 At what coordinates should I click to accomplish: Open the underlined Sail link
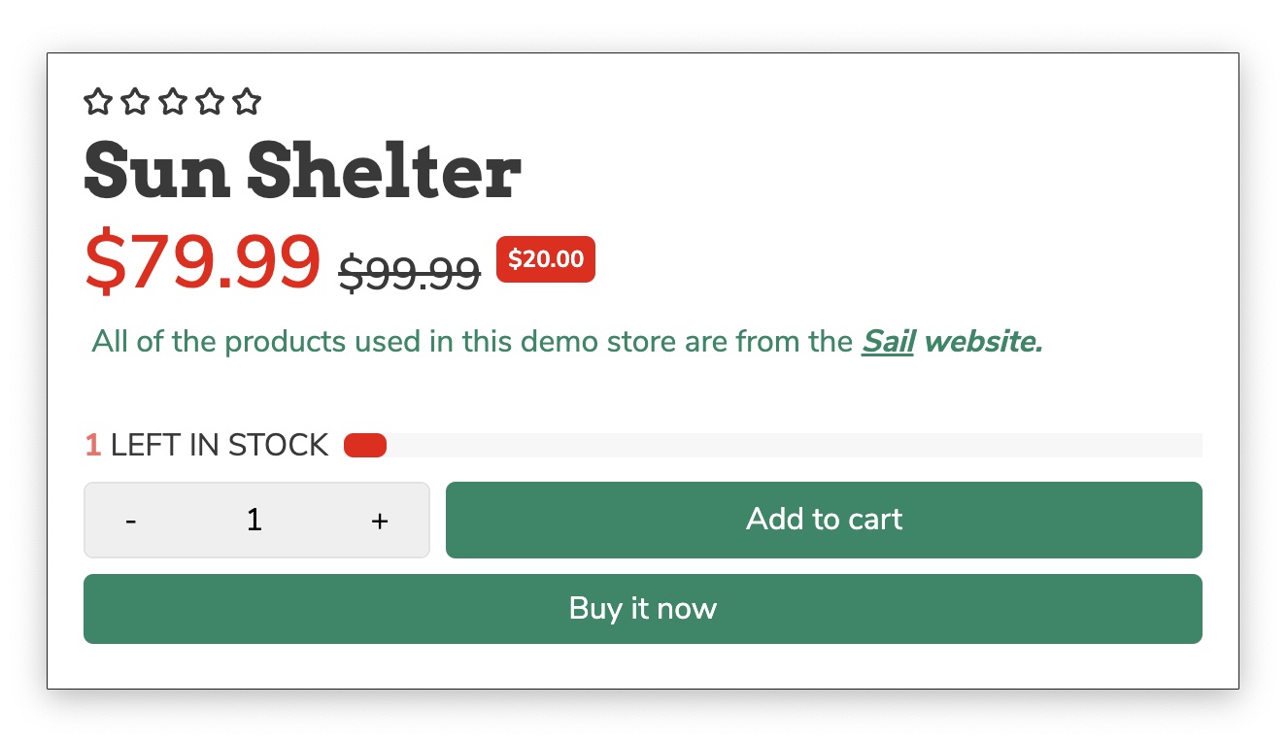tap(888, 342)
